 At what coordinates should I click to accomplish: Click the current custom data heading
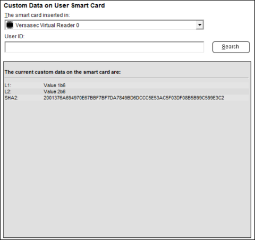tap(63, 72)
